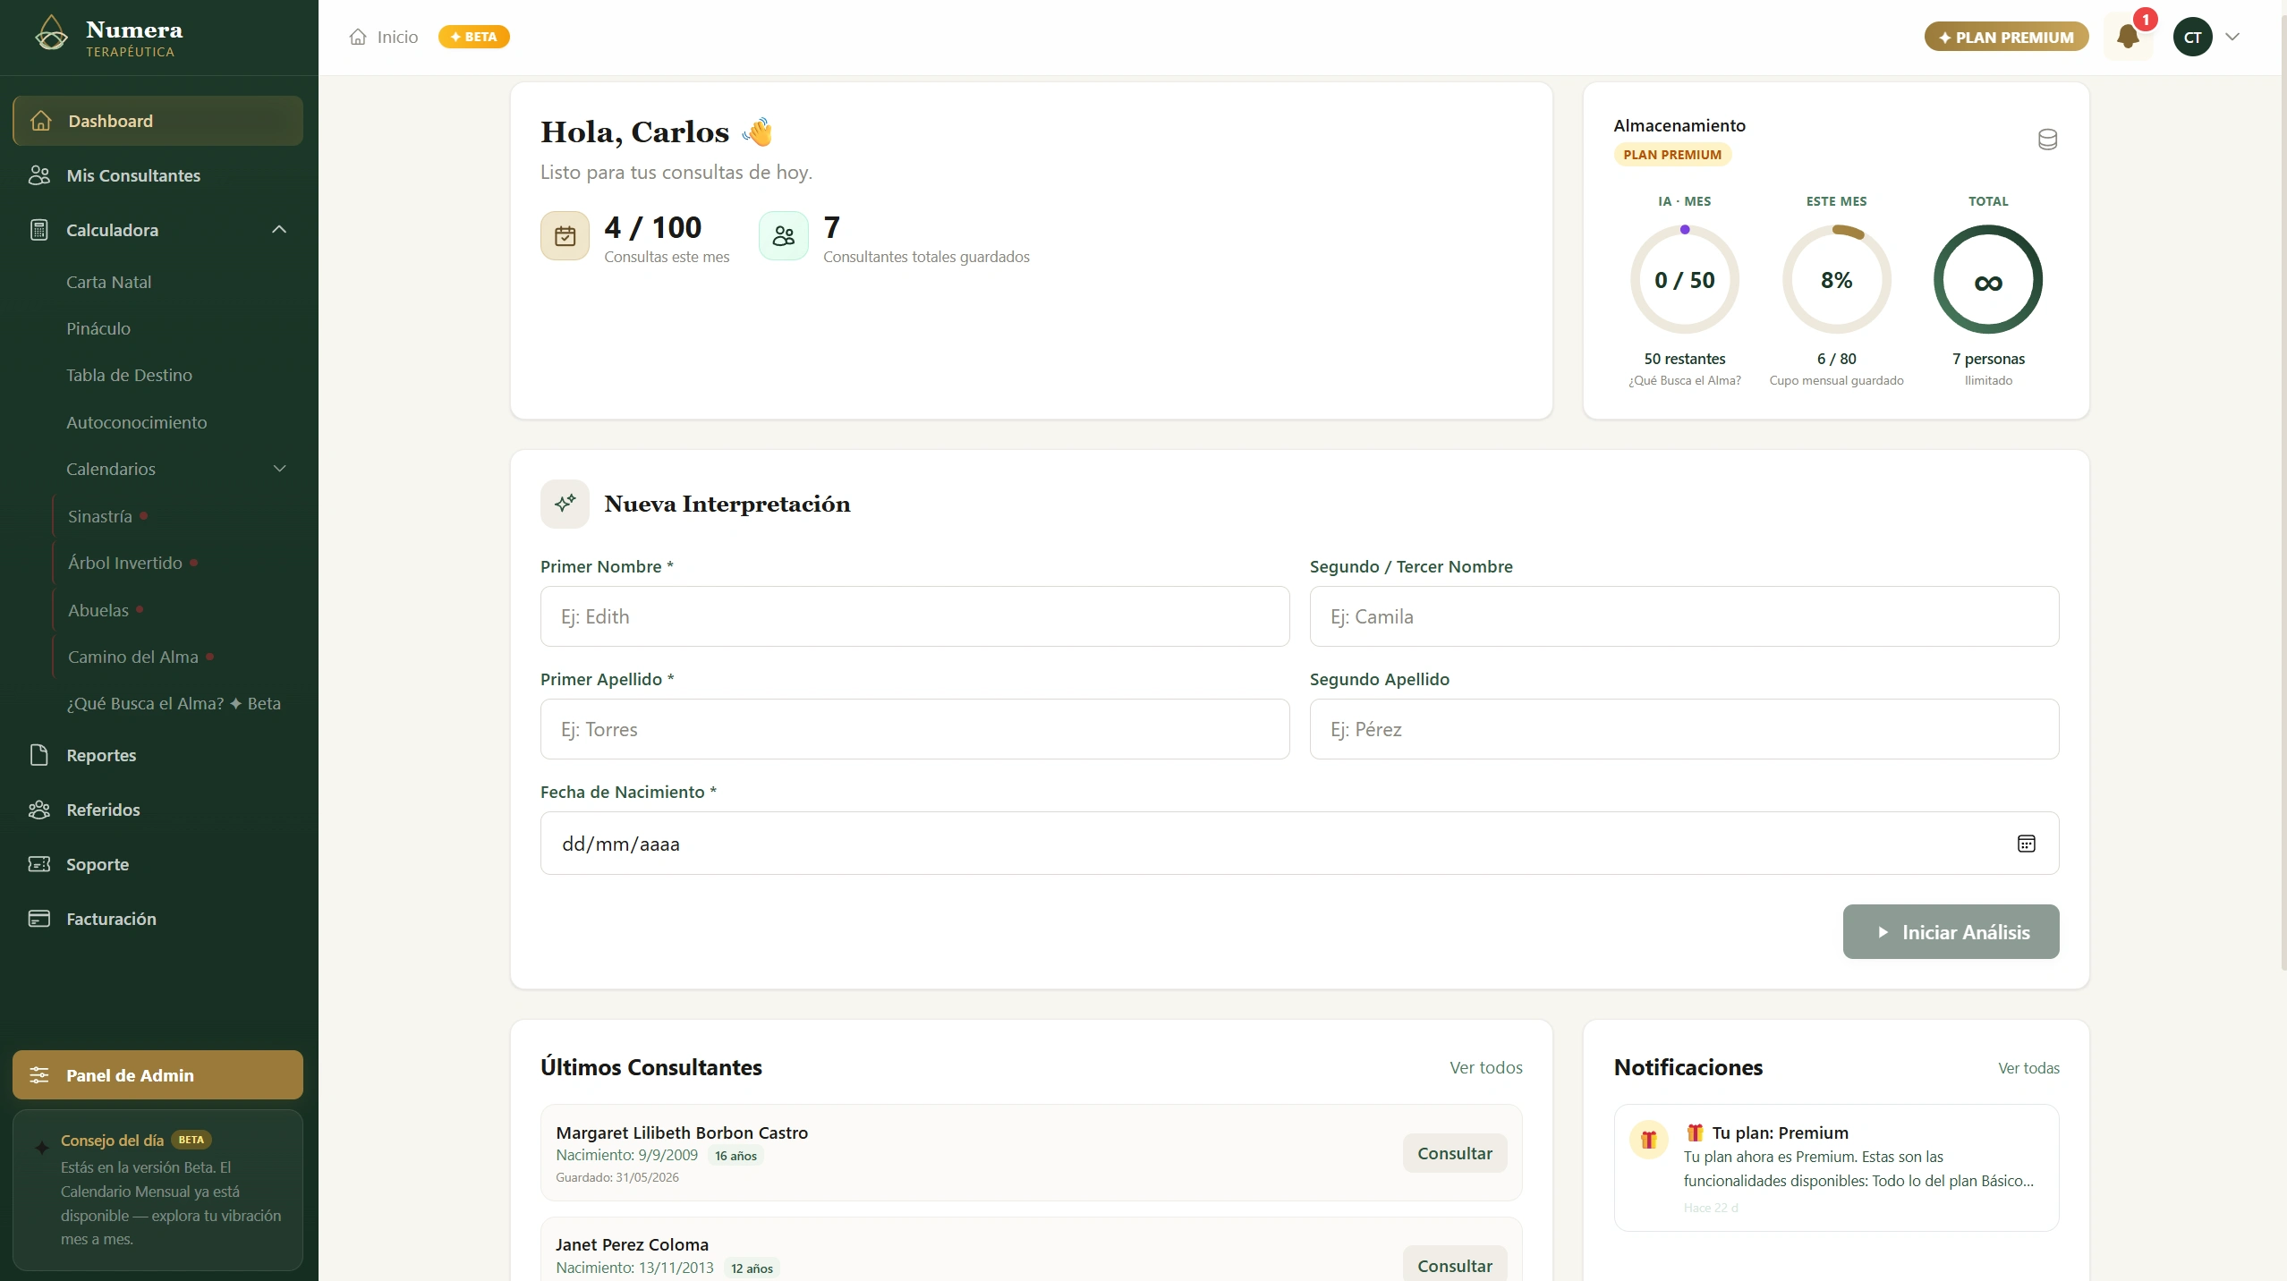Click the home icon next to Inicio
The image size is (2287, 1281).
click(x=358, y=37)
